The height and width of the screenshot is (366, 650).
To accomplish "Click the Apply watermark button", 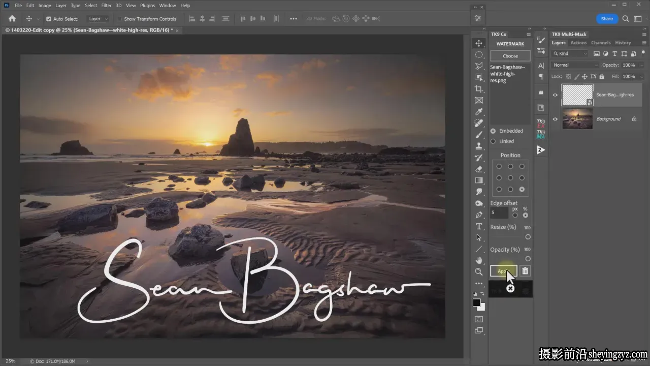I will [x=504, y=271].
